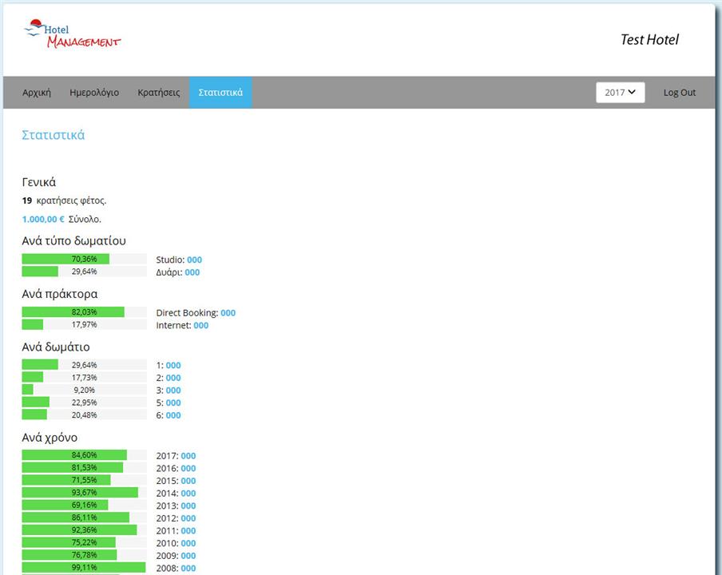
Task: Click the Hotel Management logo
Action: 72,34
